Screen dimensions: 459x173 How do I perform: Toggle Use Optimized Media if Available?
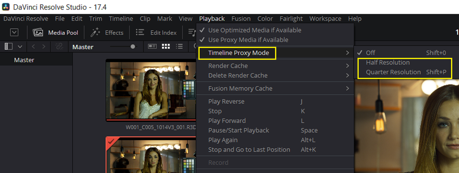tap(275, 30)
